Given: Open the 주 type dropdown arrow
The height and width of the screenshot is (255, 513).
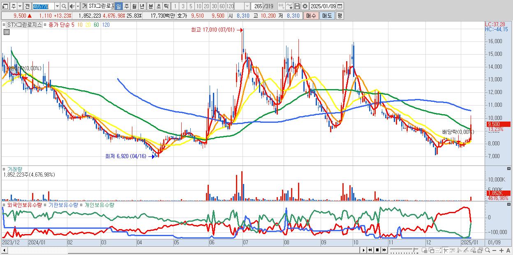Looking at the screenshot, I should [x=20, y=6].
